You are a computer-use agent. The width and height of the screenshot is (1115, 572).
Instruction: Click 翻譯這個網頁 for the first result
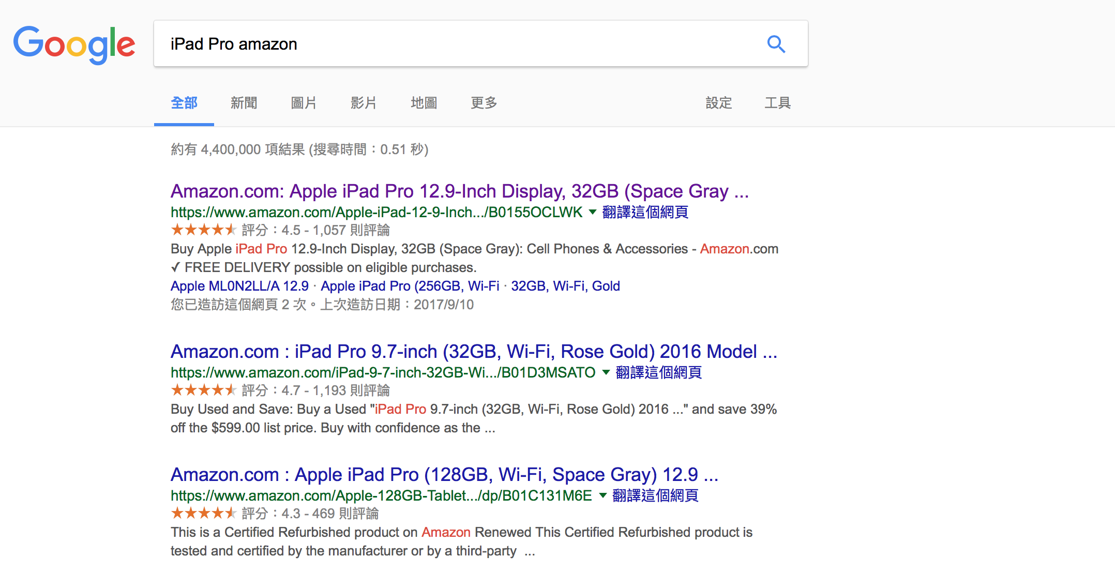click(x=645, y=212)
